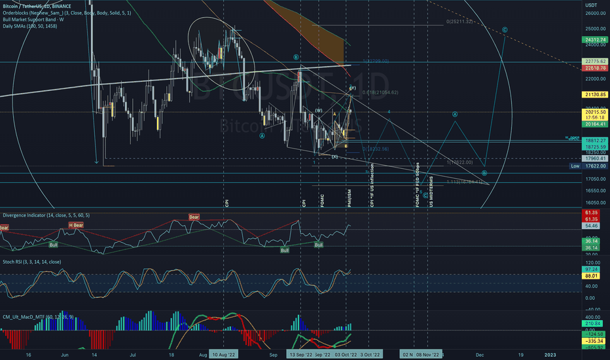Select the Orderblocks (Nephew_Sam_) indicator legend
This screenshot has width=610, height=360.
67,13
